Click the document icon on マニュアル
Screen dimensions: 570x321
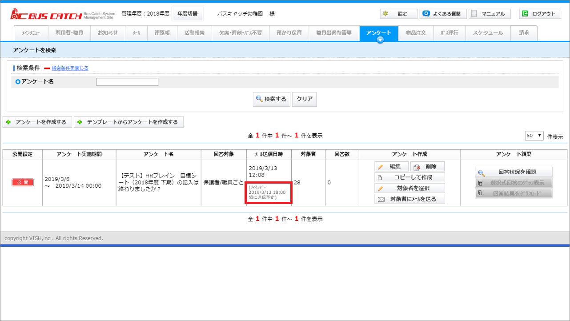click(474, 14)
